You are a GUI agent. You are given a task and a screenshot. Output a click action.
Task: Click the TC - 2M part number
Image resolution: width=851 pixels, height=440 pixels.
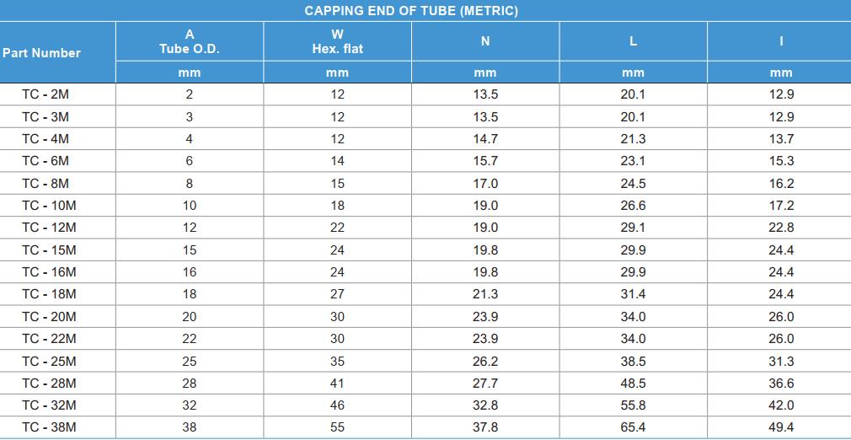pyautogui.click(x=45, y=94)
